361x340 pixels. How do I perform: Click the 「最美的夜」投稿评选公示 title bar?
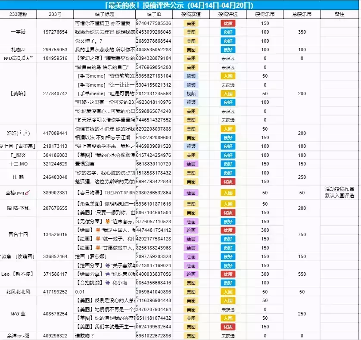(179, 5)
